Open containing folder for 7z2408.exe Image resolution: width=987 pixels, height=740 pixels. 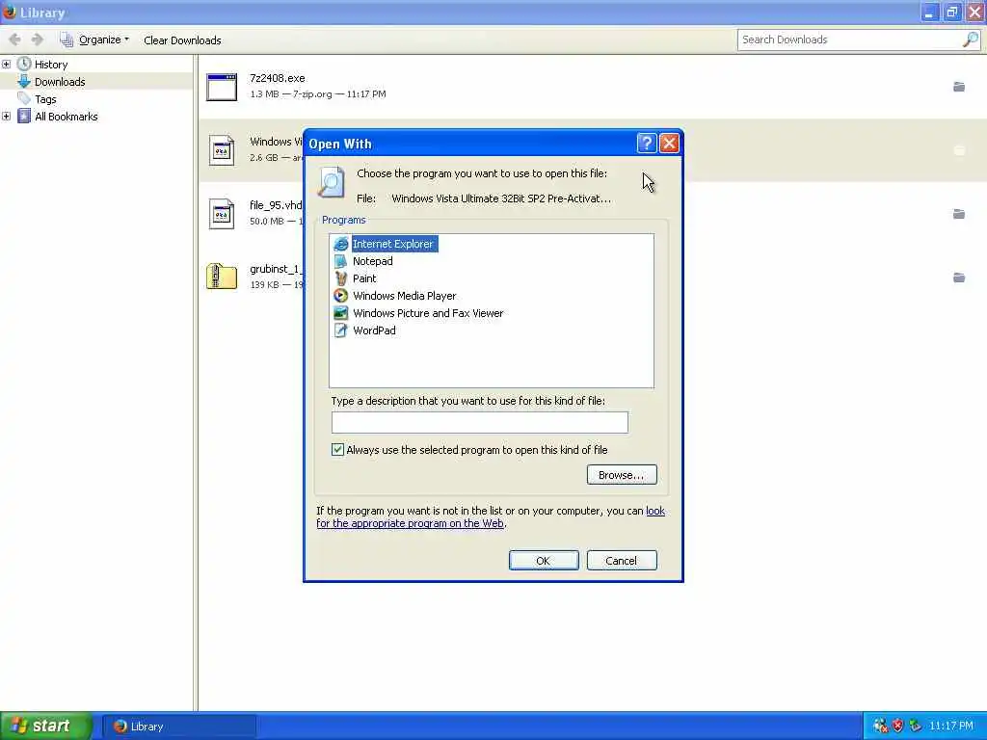click(x=959, y=87)
